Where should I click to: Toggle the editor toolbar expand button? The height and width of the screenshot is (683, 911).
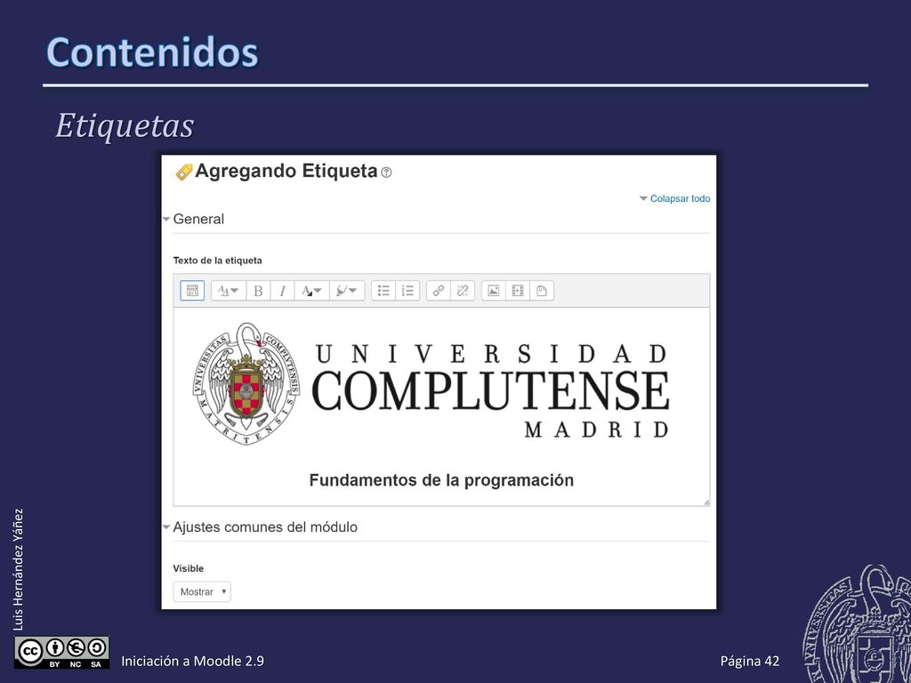[x=192, y=291]
